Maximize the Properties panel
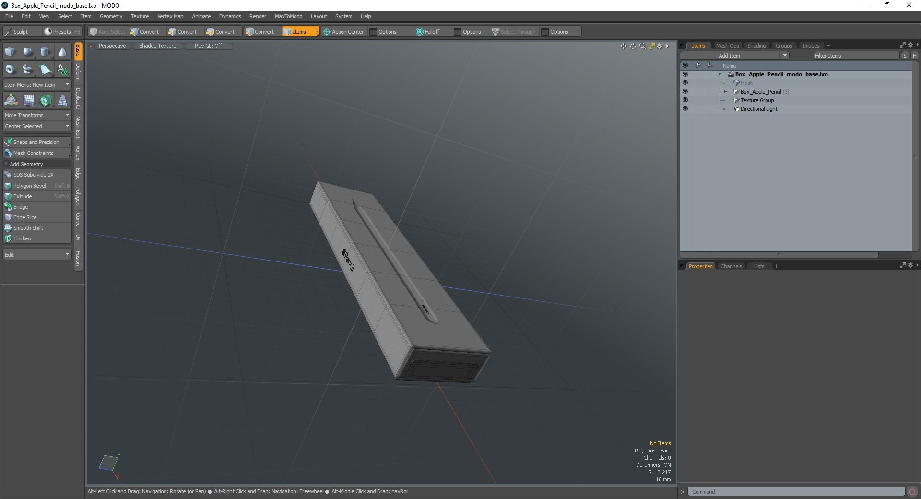The width and height of the screenshot is (921, 499). [x=902, y=265]
